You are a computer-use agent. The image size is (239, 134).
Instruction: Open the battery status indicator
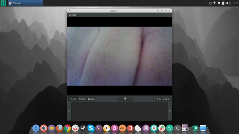223,3
